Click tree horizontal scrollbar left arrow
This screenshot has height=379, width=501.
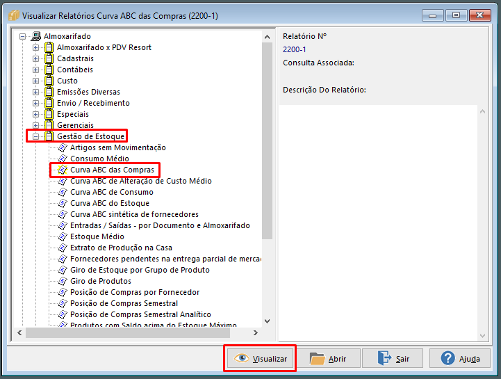click(x=20, y=332)
